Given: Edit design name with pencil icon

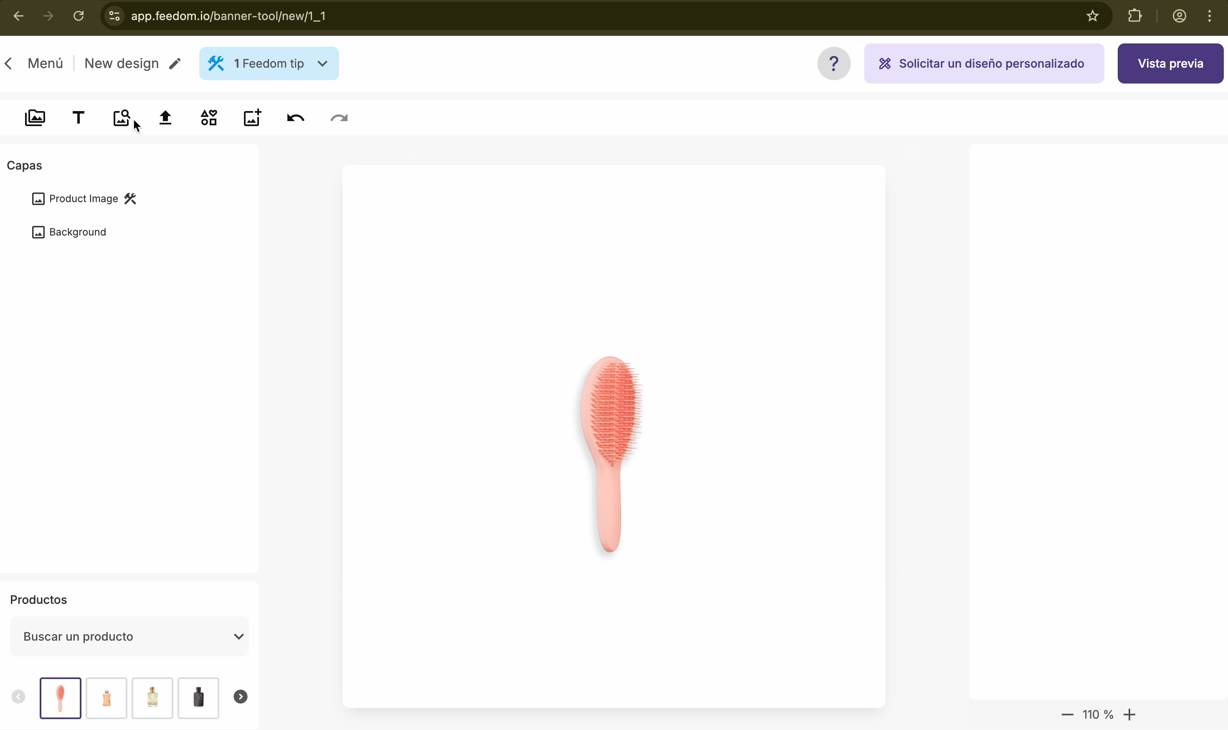Looking at the screenshot, I should point(175,63).
